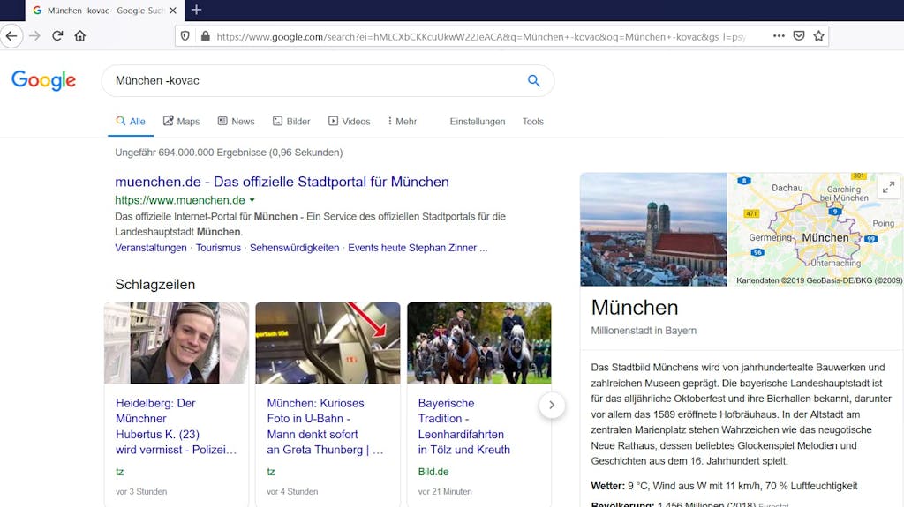Click the Bild.de source label
The width and height of the screenshot is (904, 507).
pos(433,471)
